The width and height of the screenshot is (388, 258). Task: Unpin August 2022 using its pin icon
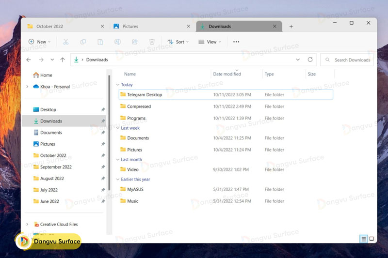[103, 178]
